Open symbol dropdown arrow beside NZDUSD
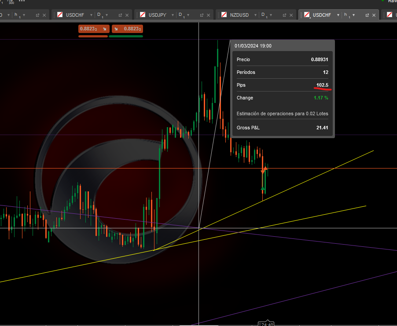This screenshot has height=326, width=397. (255, 15)
